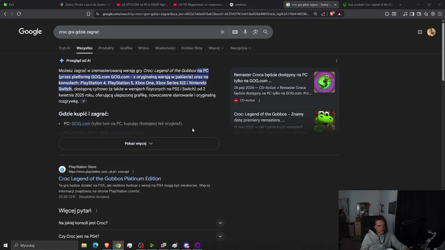
Task: Open browser extensions puzzle icon
Action: tap(387, 14)
